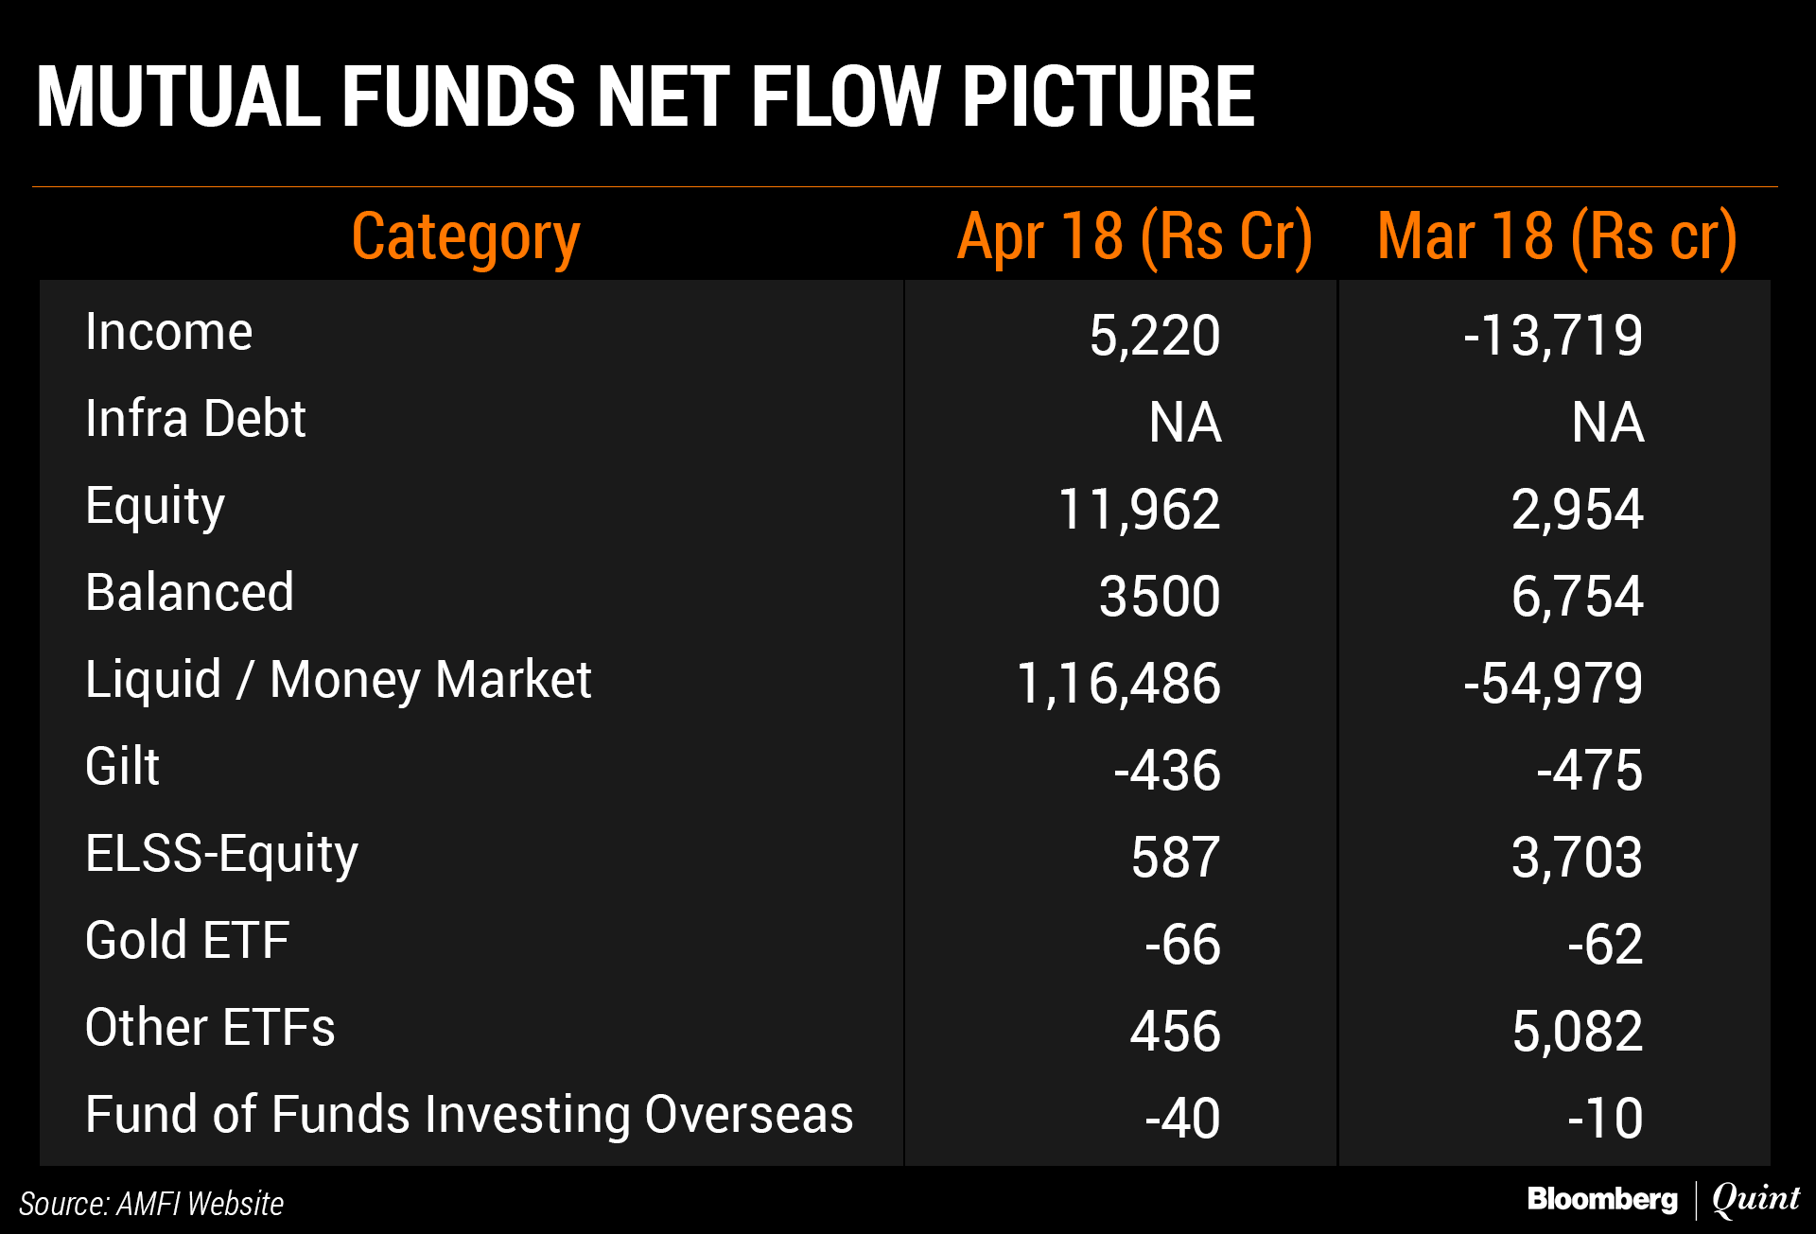Click the March liquid value -54,979
The image size is (1816, 1234).
pos(1553,684)
